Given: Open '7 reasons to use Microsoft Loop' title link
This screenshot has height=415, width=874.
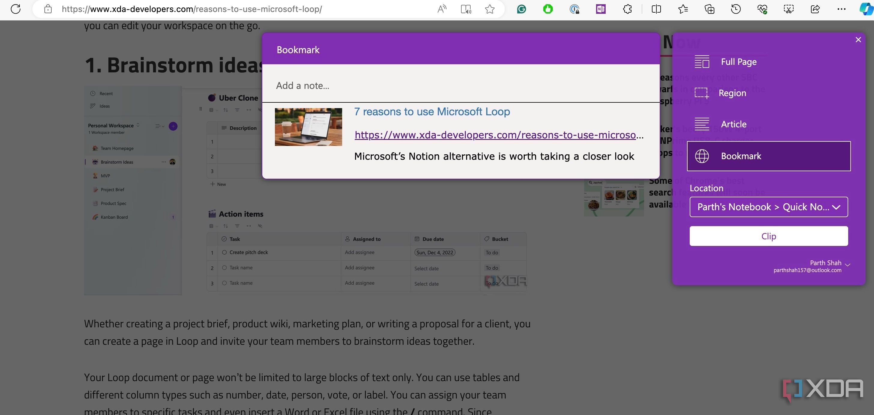Looking at the screenshot, I should pyautogui.click(x=432, y=112).
